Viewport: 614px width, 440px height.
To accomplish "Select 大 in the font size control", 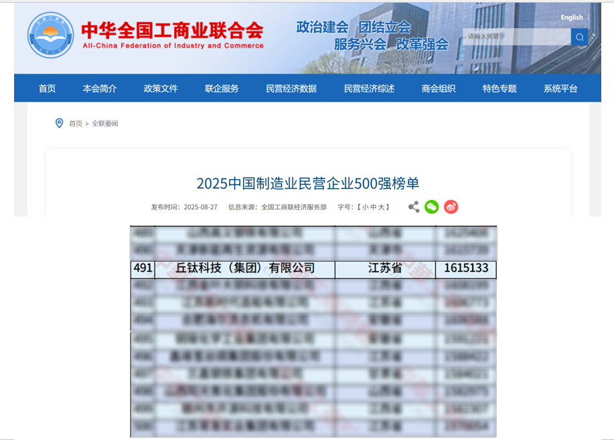I will tap(380, 207).
